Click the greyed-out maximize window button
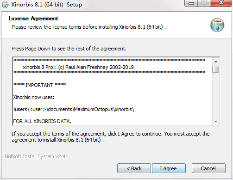Image resolution: width=233 pixels, height=180 pixels. pos(204,3)
